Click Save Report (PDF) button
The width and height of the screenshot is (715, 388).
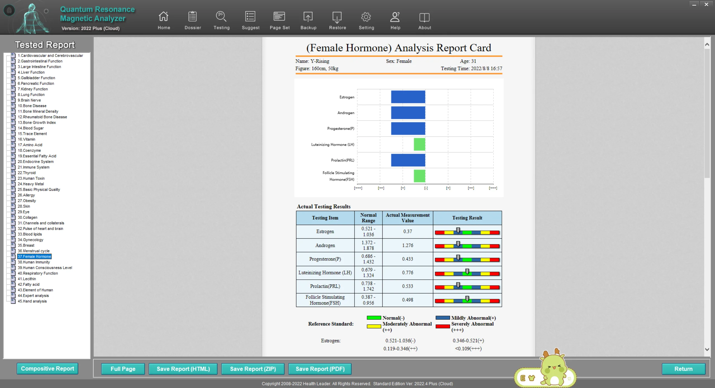click(320, 369)
